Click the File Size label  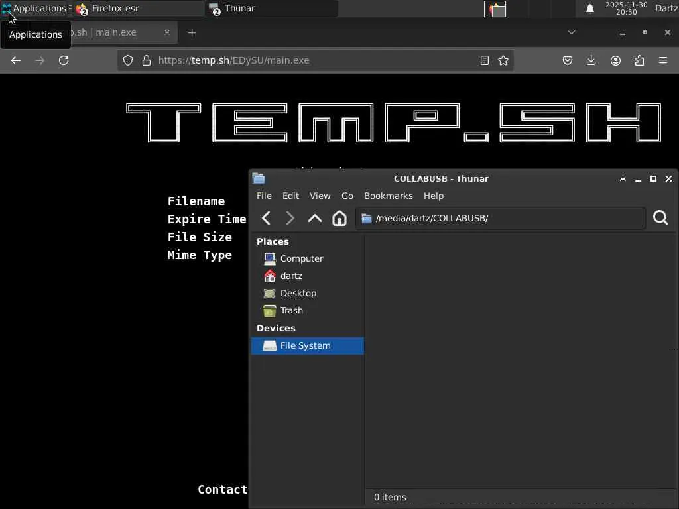tap(200, 237)
